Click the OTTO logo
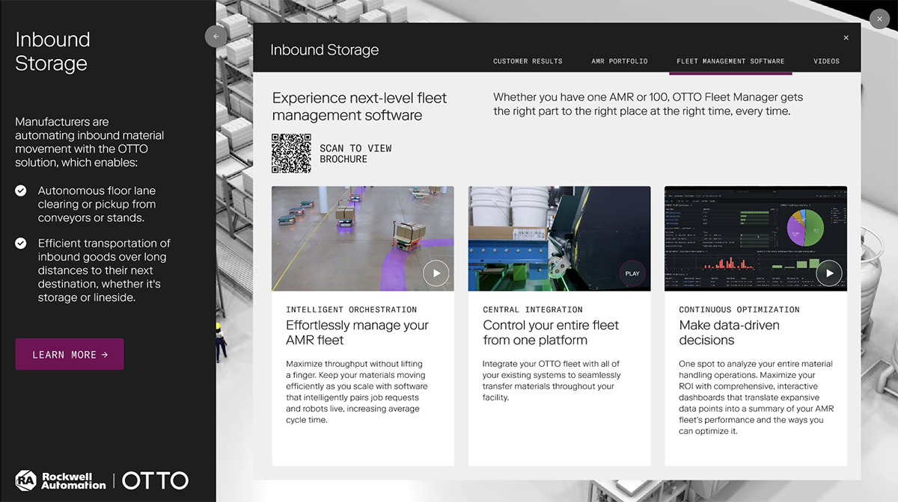The width and height of the screenshot is (898, 502). click(155, 480)
